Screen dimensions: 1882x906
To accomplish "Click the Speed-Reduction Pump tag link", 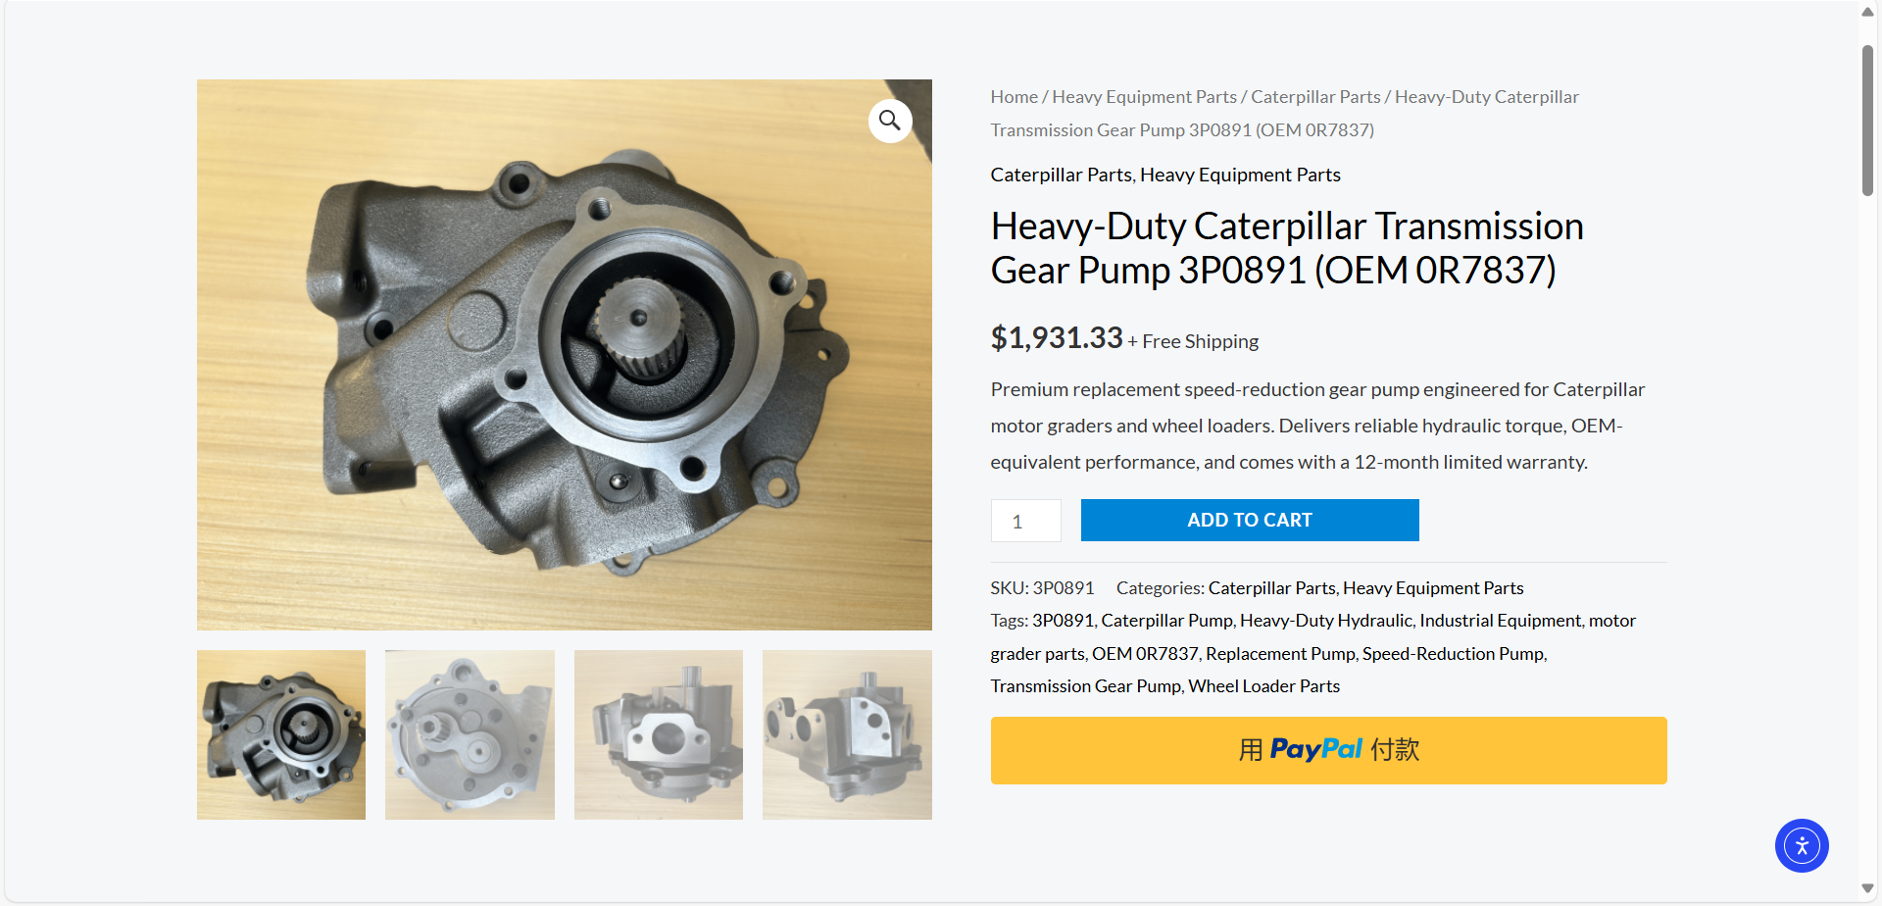I will point(1453,654).
